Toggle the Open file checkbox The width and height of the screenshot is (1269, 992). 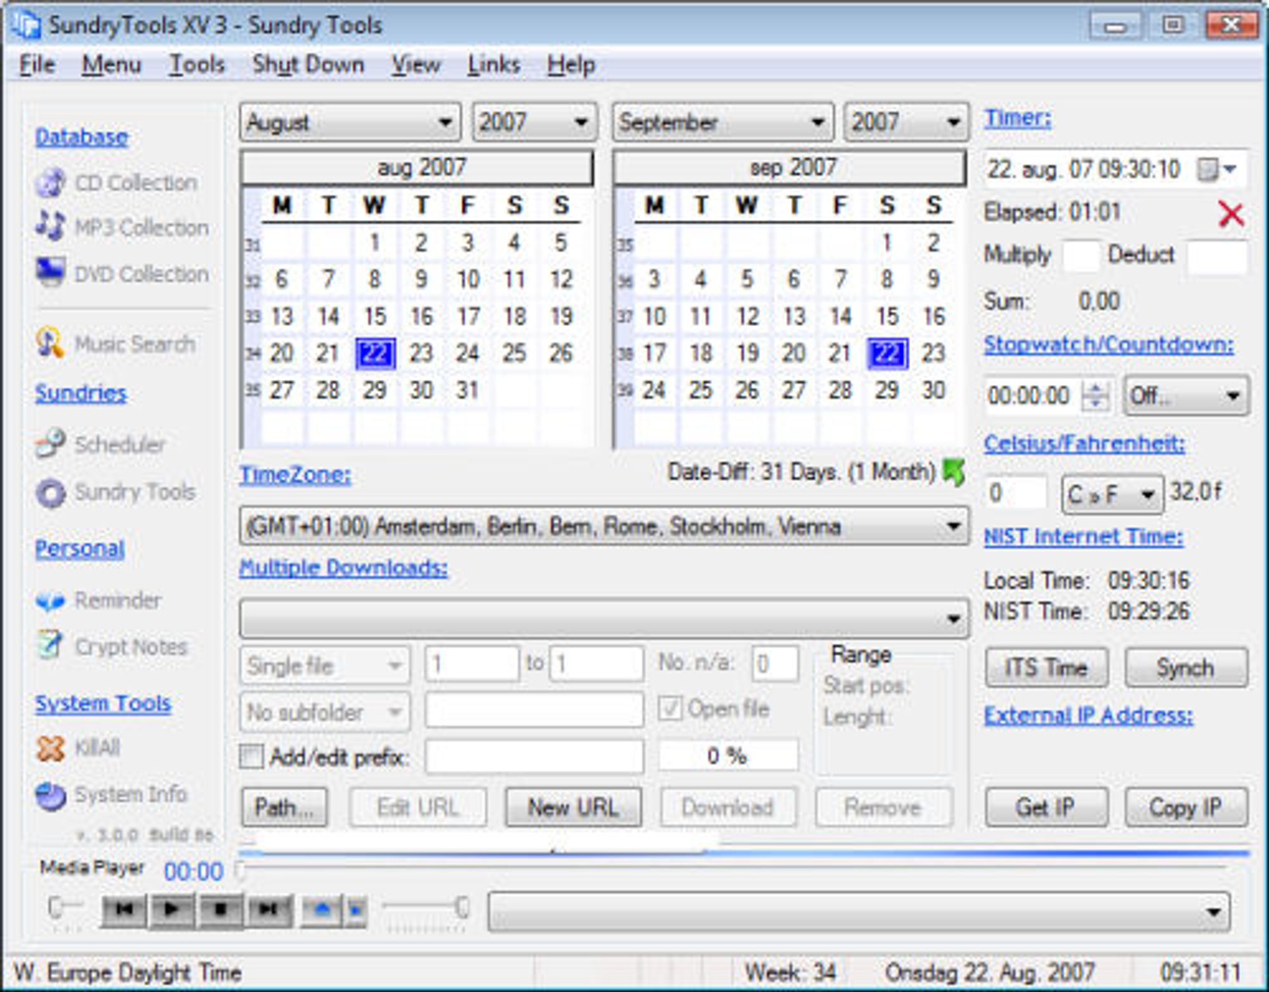(670, 708)
